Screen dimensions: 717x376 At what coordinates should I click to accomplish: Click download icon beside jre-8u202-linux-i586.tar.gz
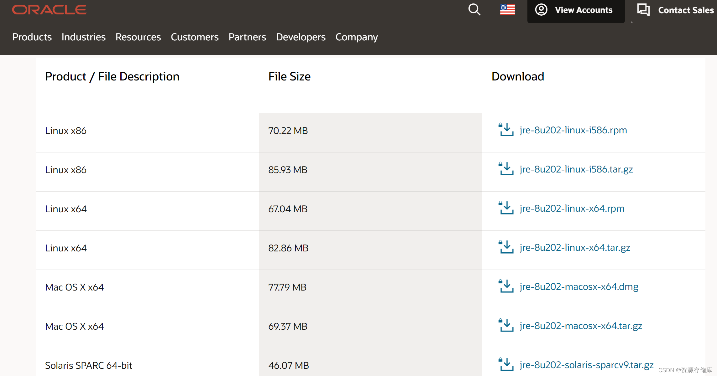[x=506, y=169]
